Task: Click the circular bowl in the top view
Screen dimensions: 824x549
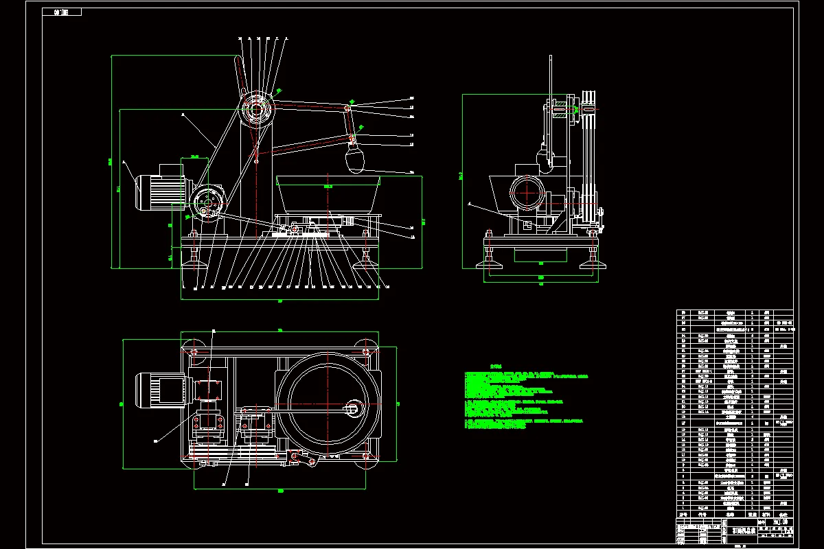Action: coord(328,405)
